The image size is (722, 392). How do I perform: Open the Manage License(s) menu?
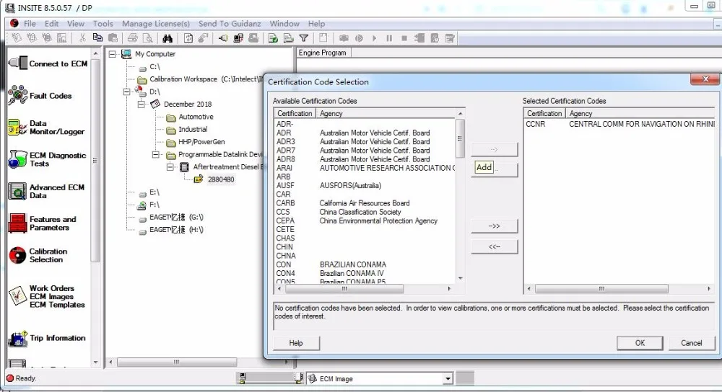tap(156, 24)
